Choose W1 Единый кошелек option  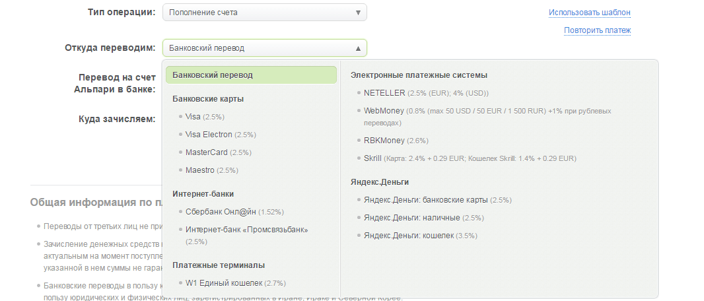(235, 283)
